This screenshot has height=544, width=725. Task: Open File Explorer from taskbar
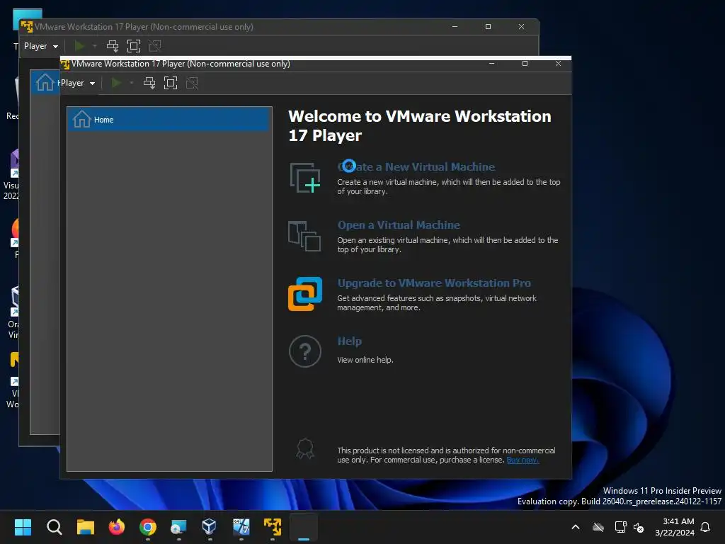click(x=86, y=527)
